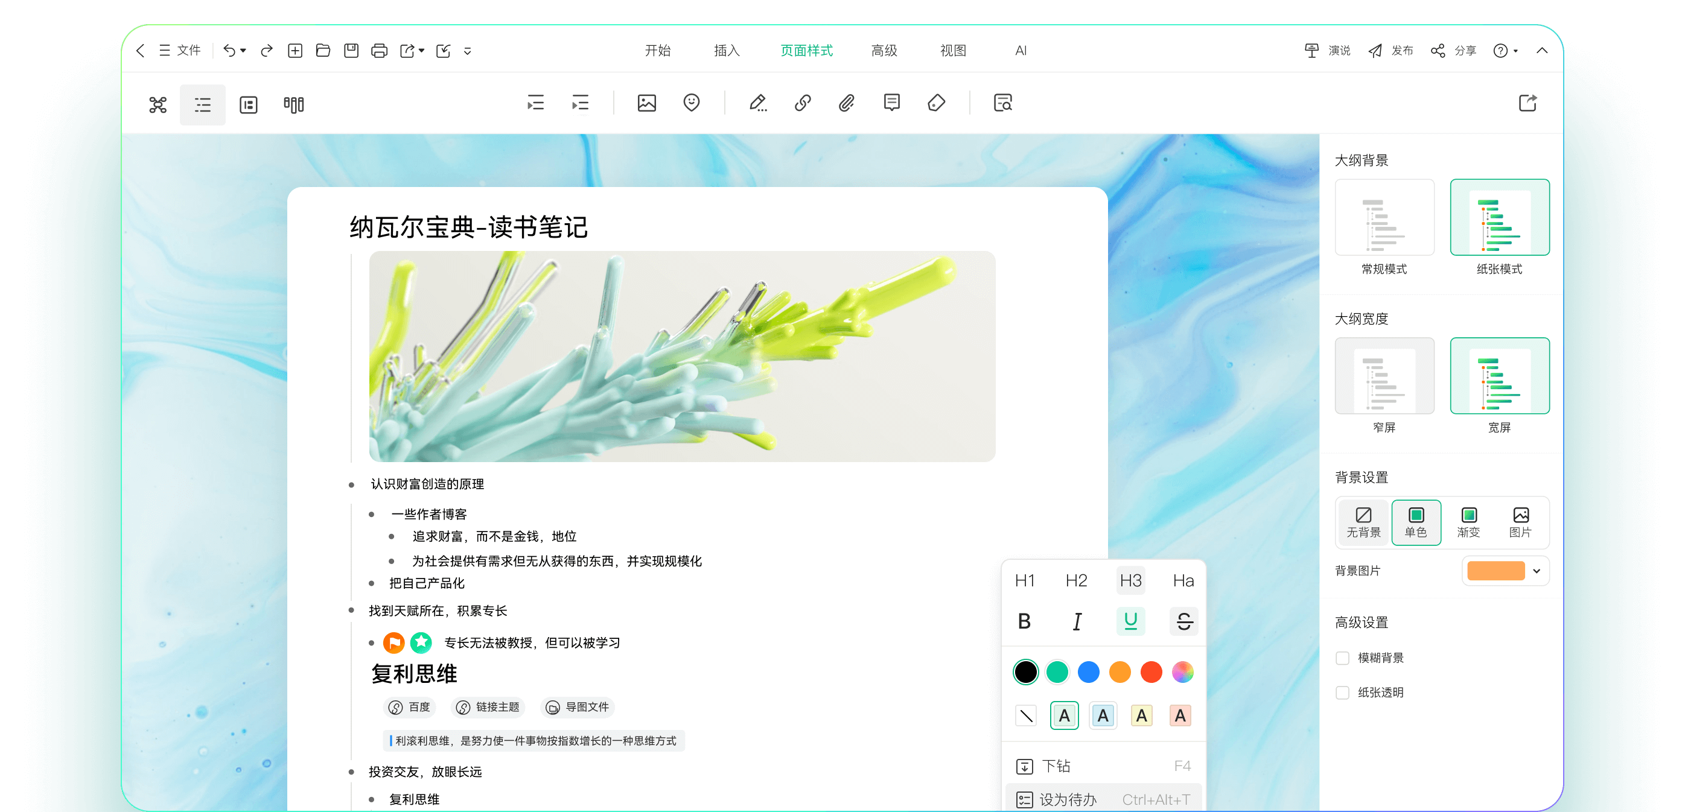Click the undo icon
This screenshot has height=812, width=1685.
(x=229, y=50)
